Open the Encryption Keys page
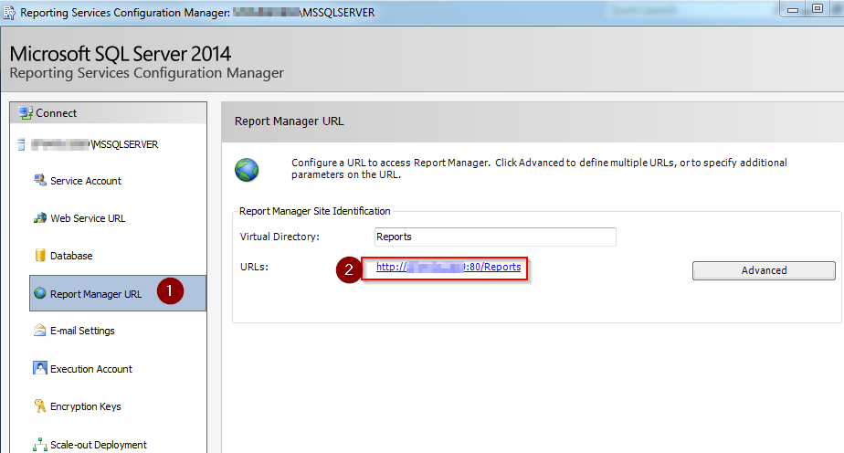This screenshot has height=453, width=844. (86, 406)
